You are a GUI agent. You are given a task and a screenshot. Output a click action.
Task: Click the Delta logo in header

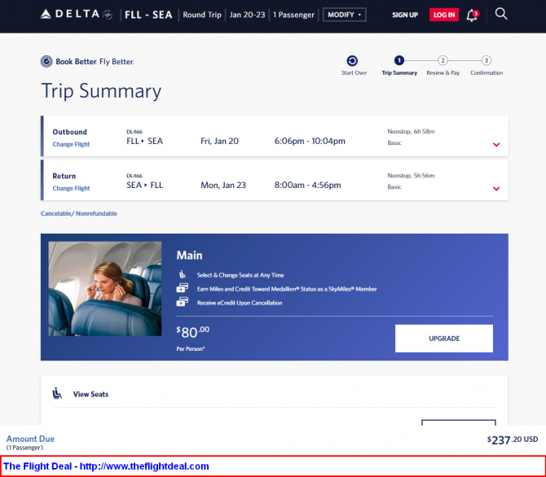tap(77, 15)
